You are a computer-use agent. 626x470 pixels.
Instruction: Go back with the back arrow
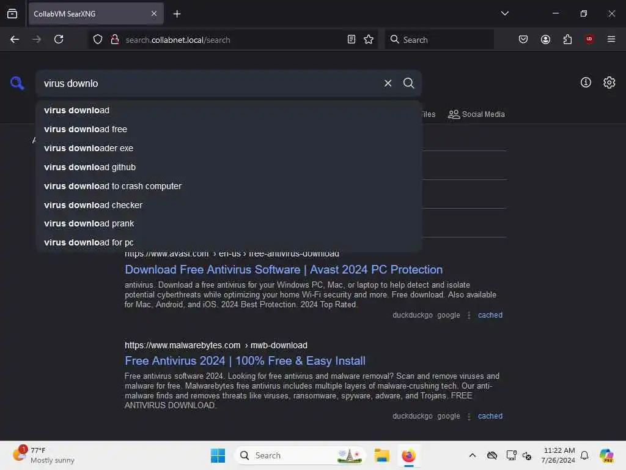pos(15,39)
